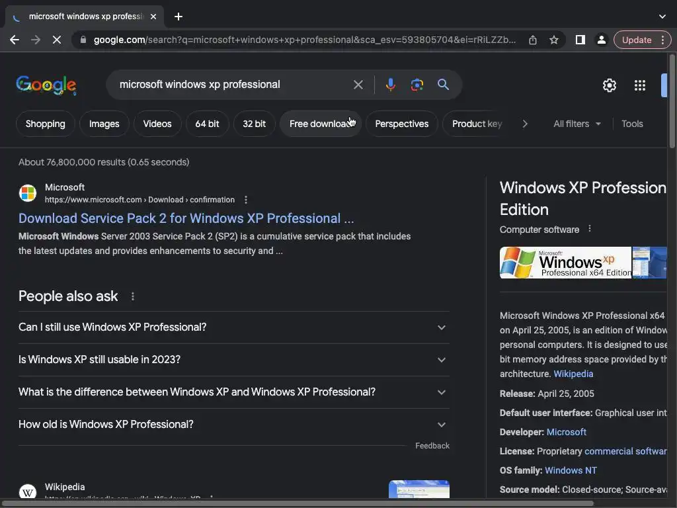Click the Update button in Chrome
677x508 pixels.
(x=637, y=40)
